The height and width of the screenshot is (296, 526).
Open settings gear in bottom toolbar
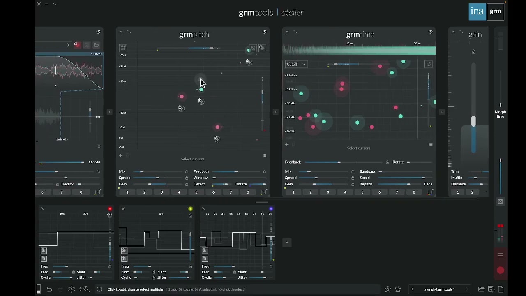[72, 289]
